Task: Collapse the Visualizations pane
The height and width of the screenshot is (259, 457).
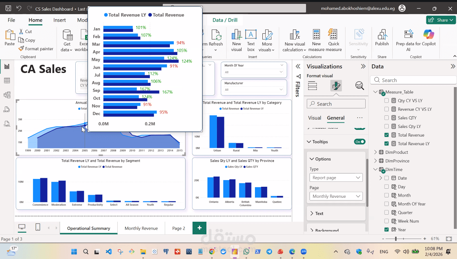Action: tap(363, 66)
